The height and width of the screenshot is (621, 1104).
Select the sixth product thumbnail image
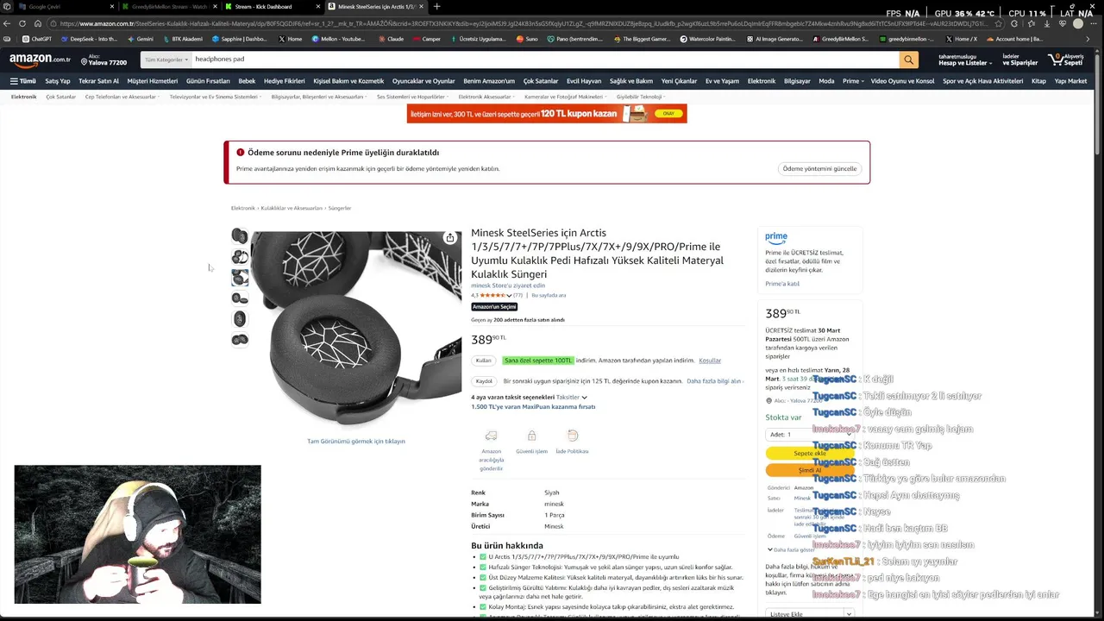point(240,340)
